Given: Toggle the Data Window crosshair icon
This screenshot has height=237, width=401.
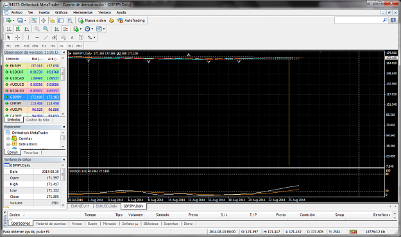Looking at the screenshot, I should (43, 20).
